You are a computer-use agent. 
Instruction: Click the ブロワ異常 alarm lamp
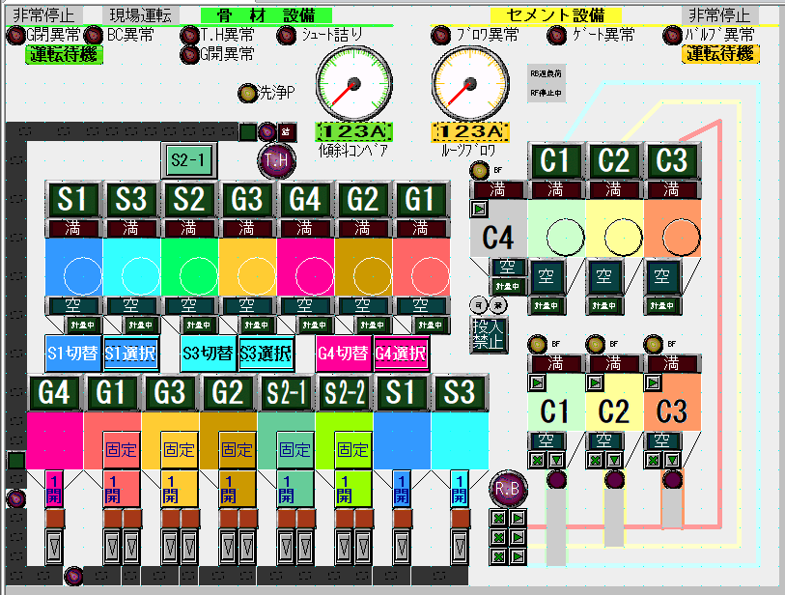(x=440, y=36)
